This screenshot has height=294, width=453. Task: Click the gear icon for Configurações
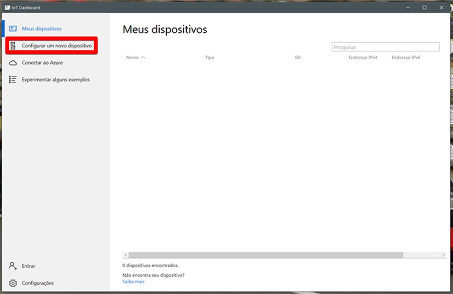pos(13,283)
